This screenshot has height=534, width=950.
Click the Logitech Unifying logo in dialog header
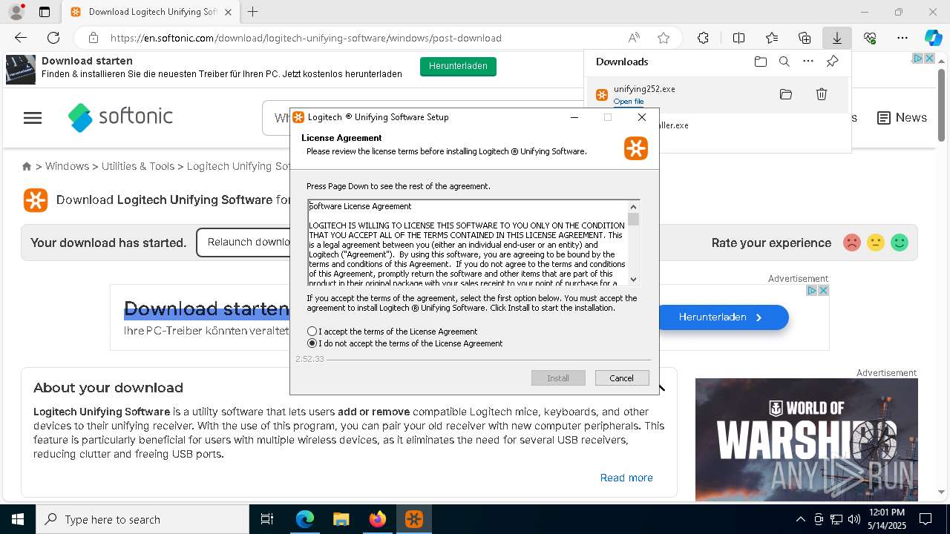point(636,148)
